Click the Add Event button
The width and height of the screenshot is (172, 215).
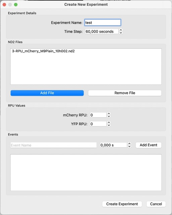[x=149, y=145]
